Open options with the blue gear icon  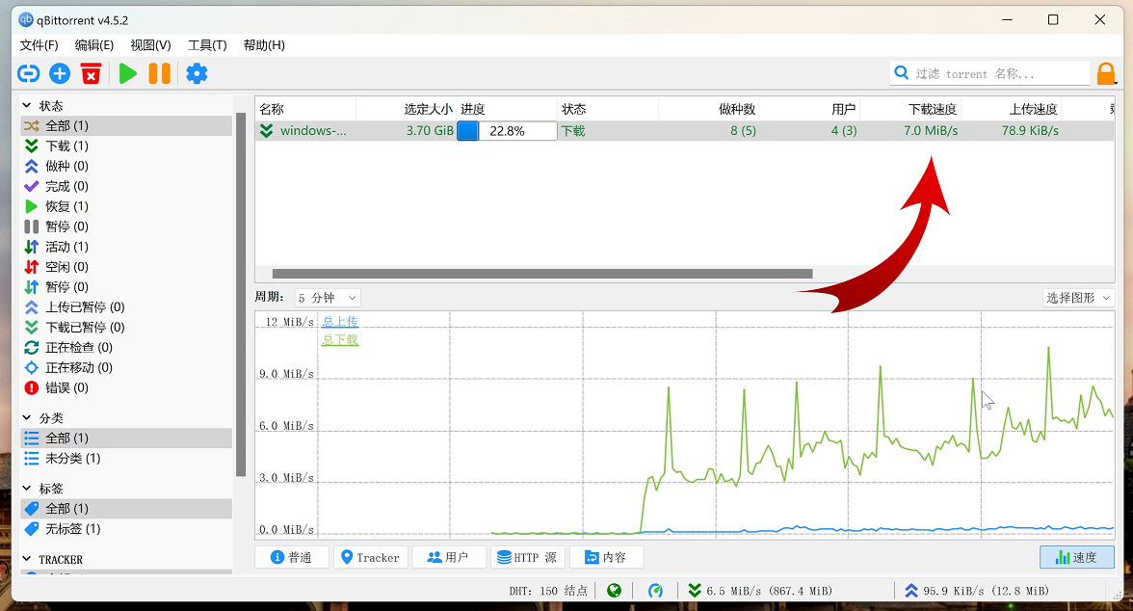[197, 73]
